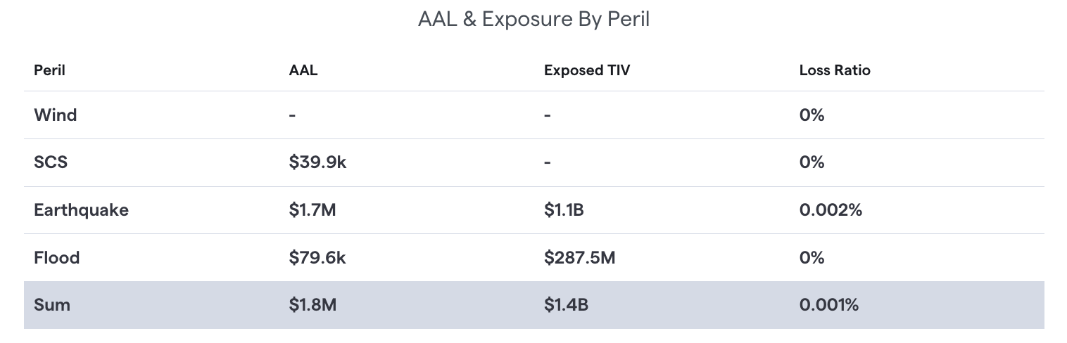Click the Earthquake loss ratio 0.002%
Screen dimensions: 1067x343
tap(831, 210)
